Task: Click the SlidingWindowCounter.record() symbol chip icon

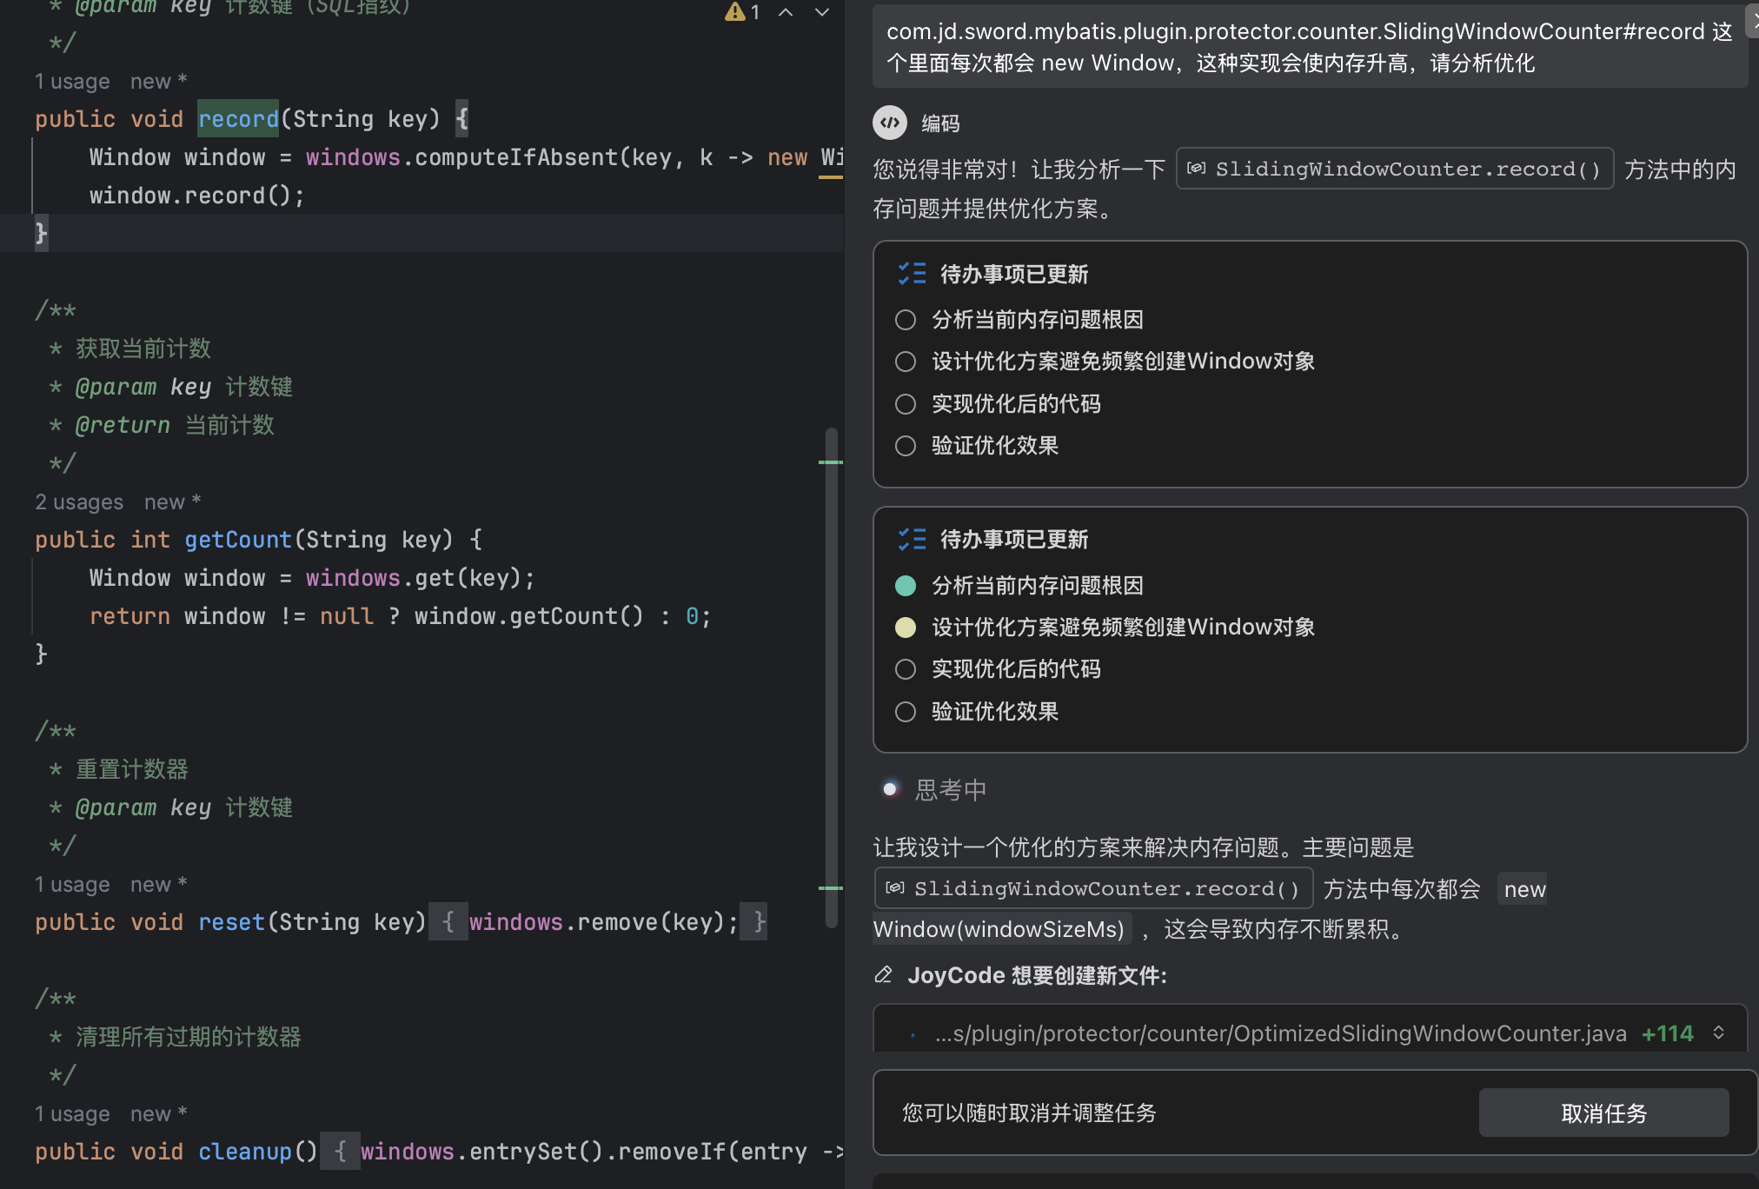Action: (1197, 169)
